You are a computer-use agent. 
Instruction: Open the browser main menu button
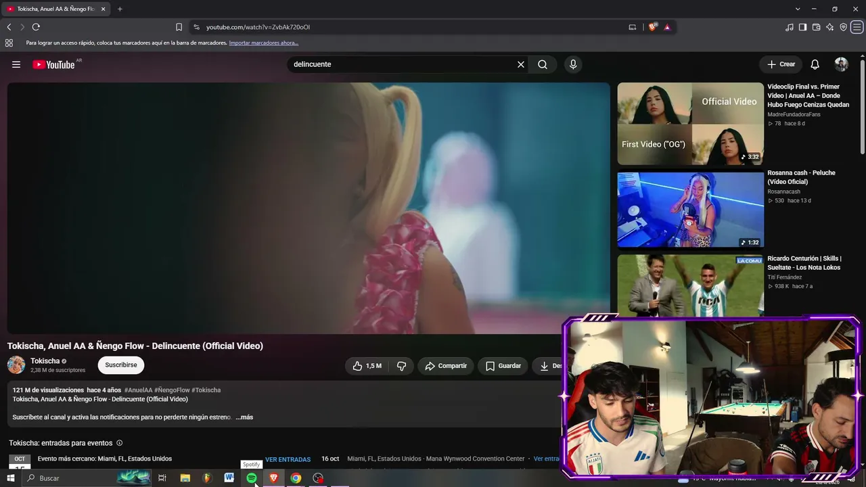[x=857, y=27]
